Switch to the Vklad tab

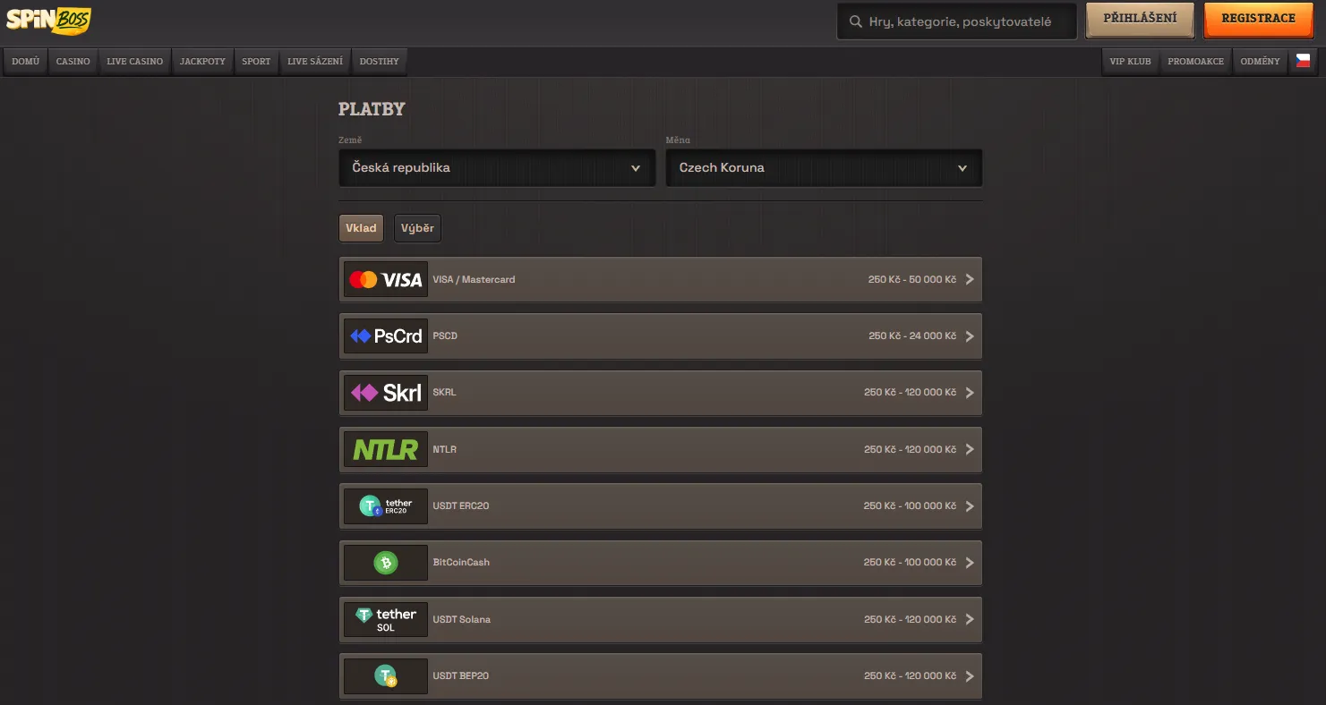click(x=361, y=228)
